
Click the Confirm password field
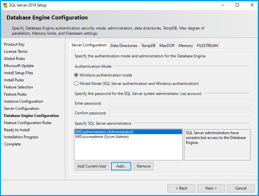click(x=180, y=113)
